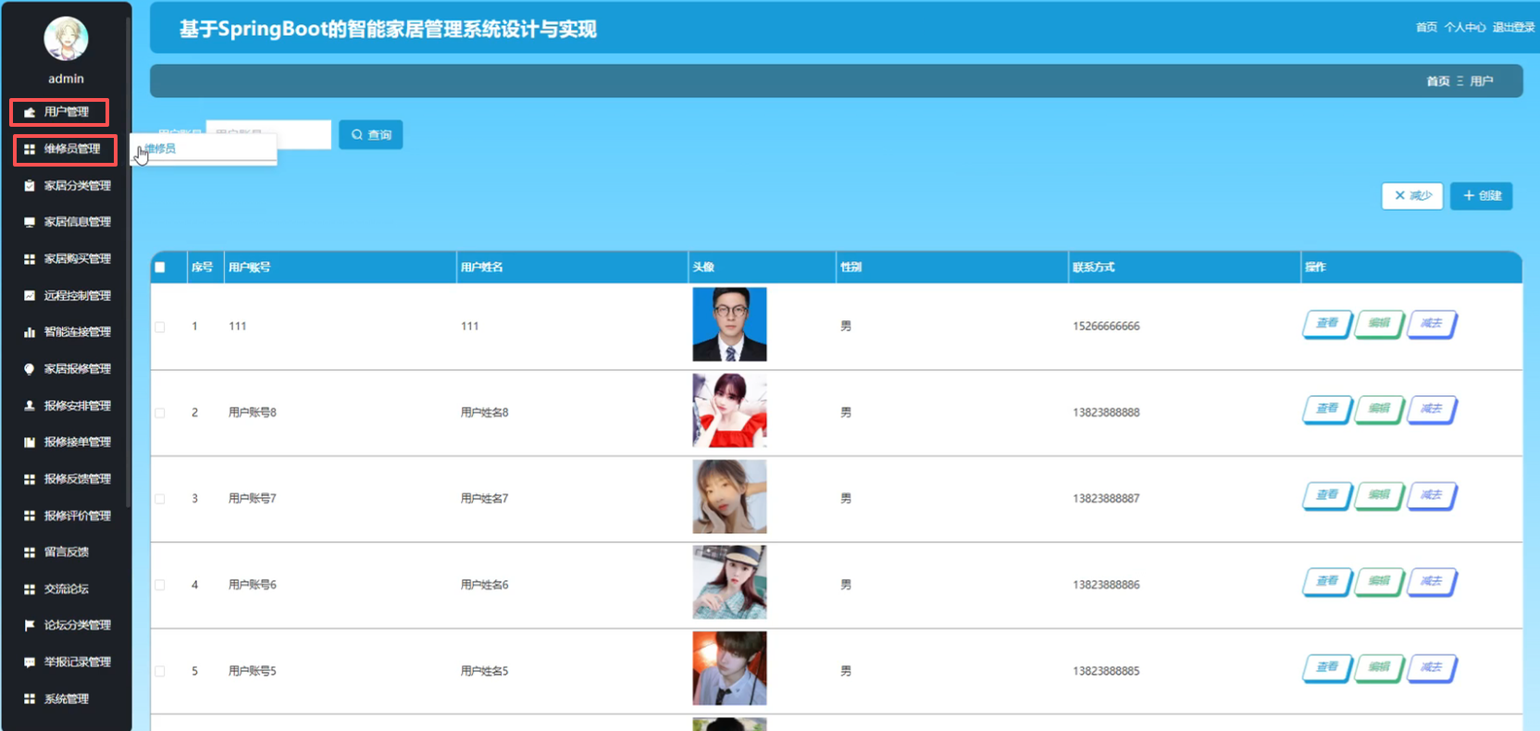Click phone number 13823888886
Screen dimensions: 1540x731
point(1106,585)
